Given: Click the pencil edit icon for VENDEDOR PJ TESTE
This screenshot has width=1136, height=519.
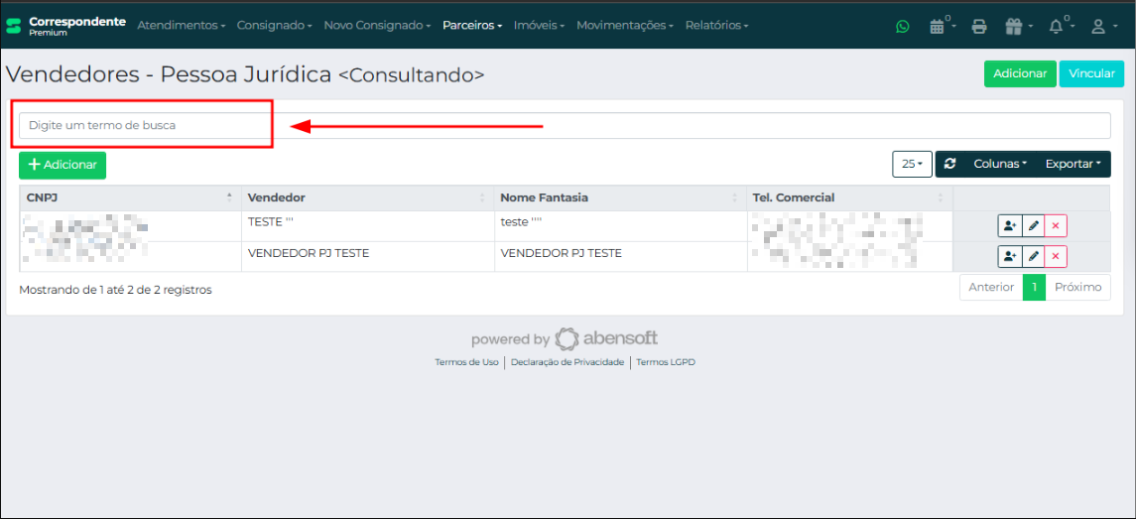Looking at the screenshot, I should [1033, 257].
